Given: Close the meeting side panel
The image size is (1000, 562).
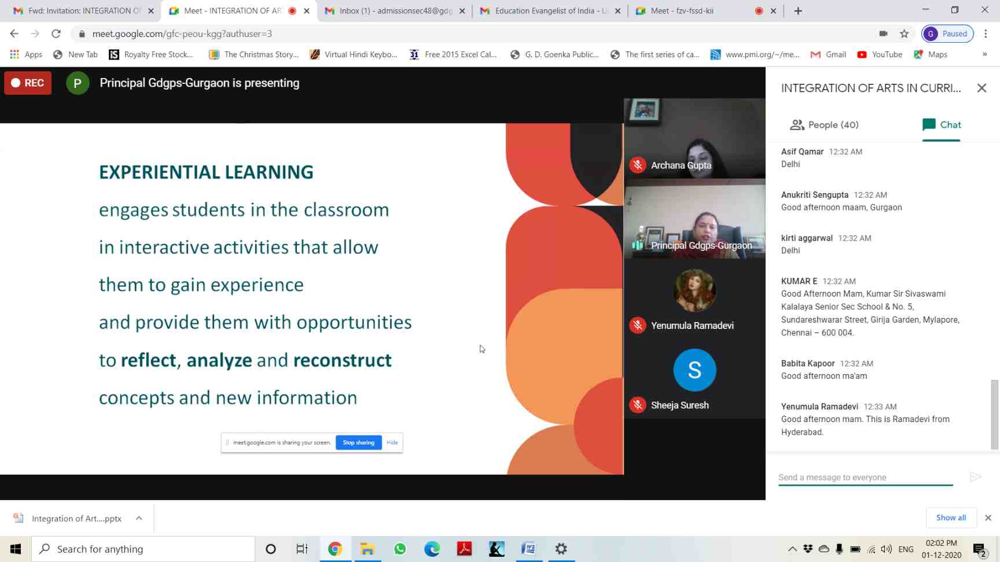Looking at the screenshot, I should [981, 88].
